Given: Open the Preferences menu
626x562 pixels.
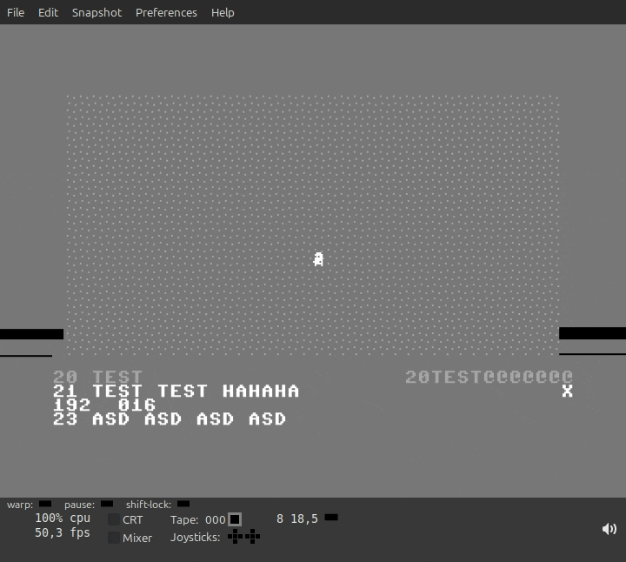Looking at the screenshot, I should [166, 12].
